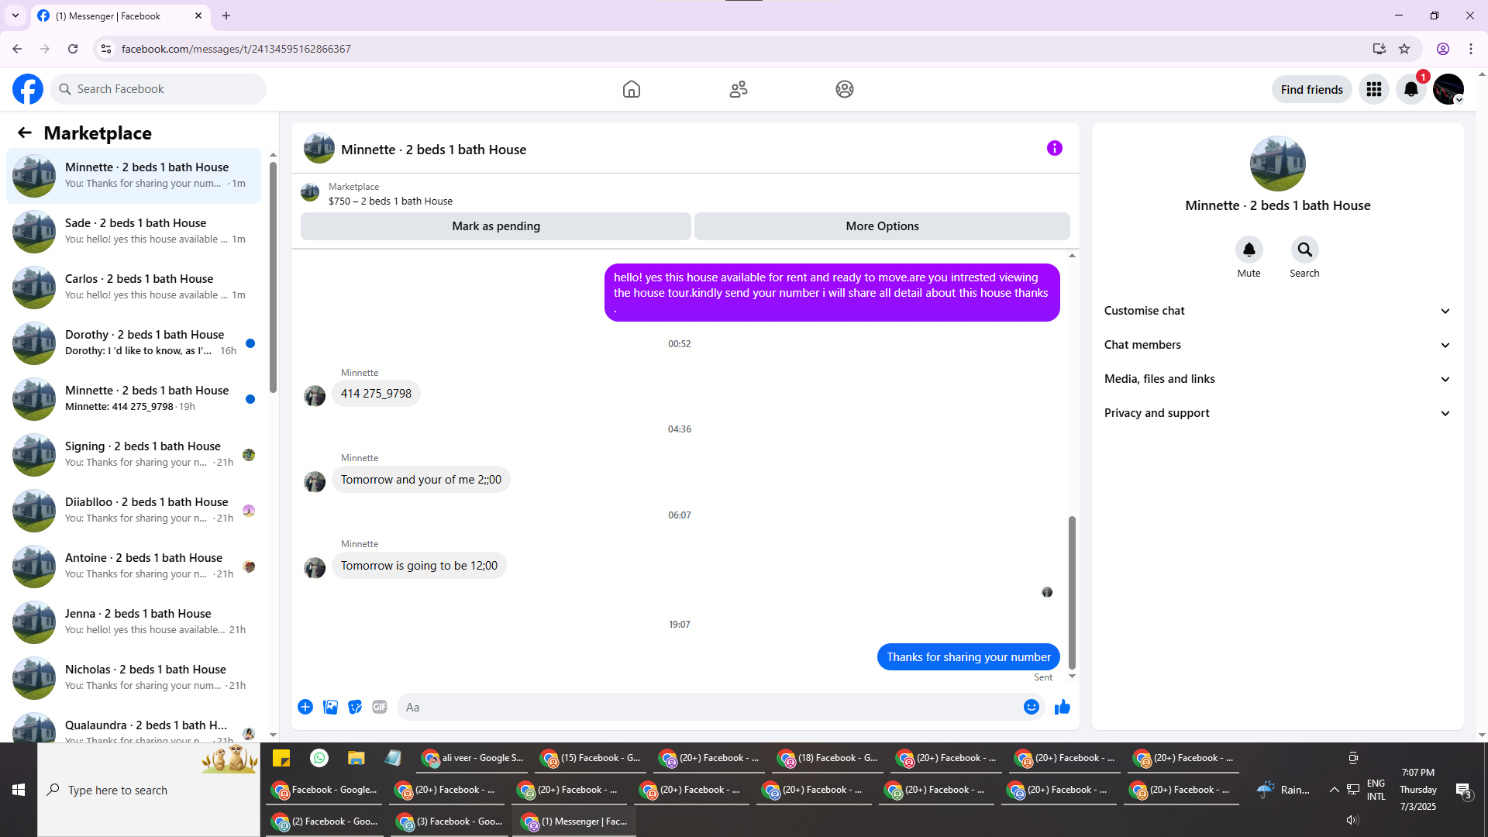Open conversation Search magnifier icon

coord(1304,250)
